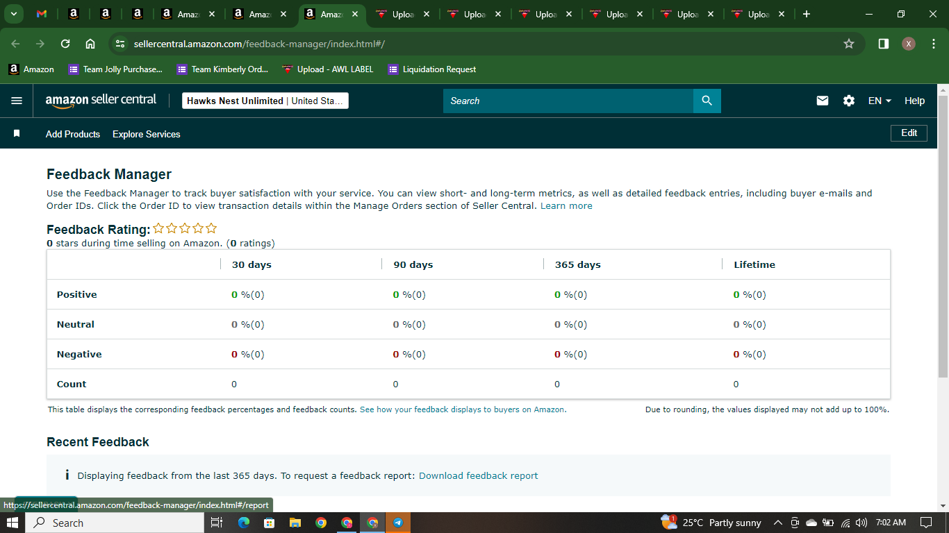Image resolution: width=949 pixels, height=533 pixels.
Task: Click the "365 days" column header
Action: [578, 264]
